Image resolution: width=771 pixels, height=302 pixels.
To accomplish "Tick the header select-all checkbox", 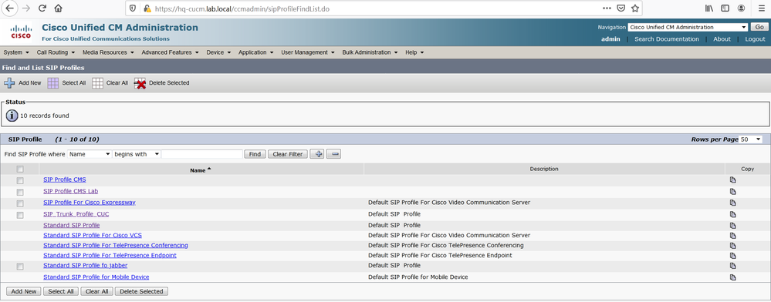I will point(20,169).
